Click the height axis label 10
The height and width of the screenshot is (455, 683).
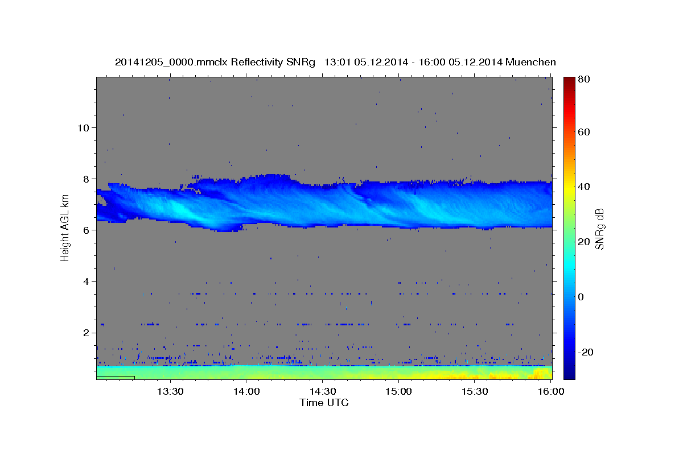tap(83, 127)
